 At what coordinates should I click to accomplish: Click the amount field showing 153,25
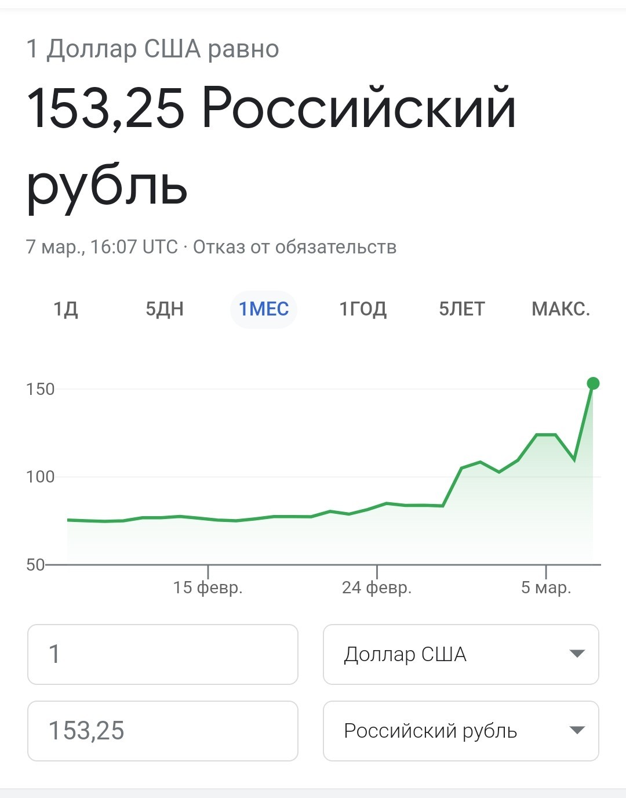pyautogui.click(x=163, y=731)
